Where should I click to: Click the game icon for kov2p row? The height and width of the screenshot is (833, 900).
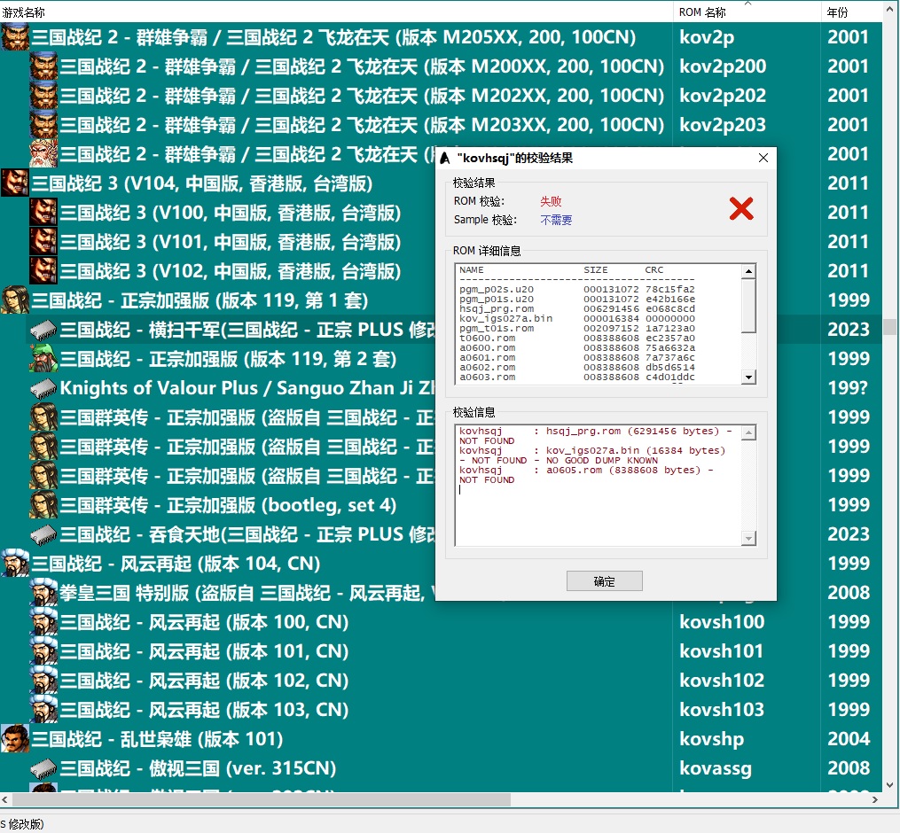click(x=15, y=37)
